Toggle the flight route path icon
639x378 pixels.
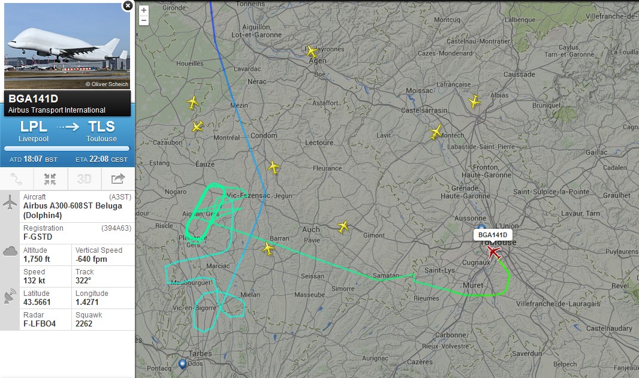coord(17,179)
